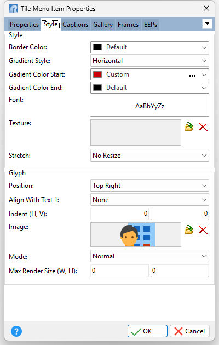Click the ellipsis for custom gradient color

tap(192, 75)
